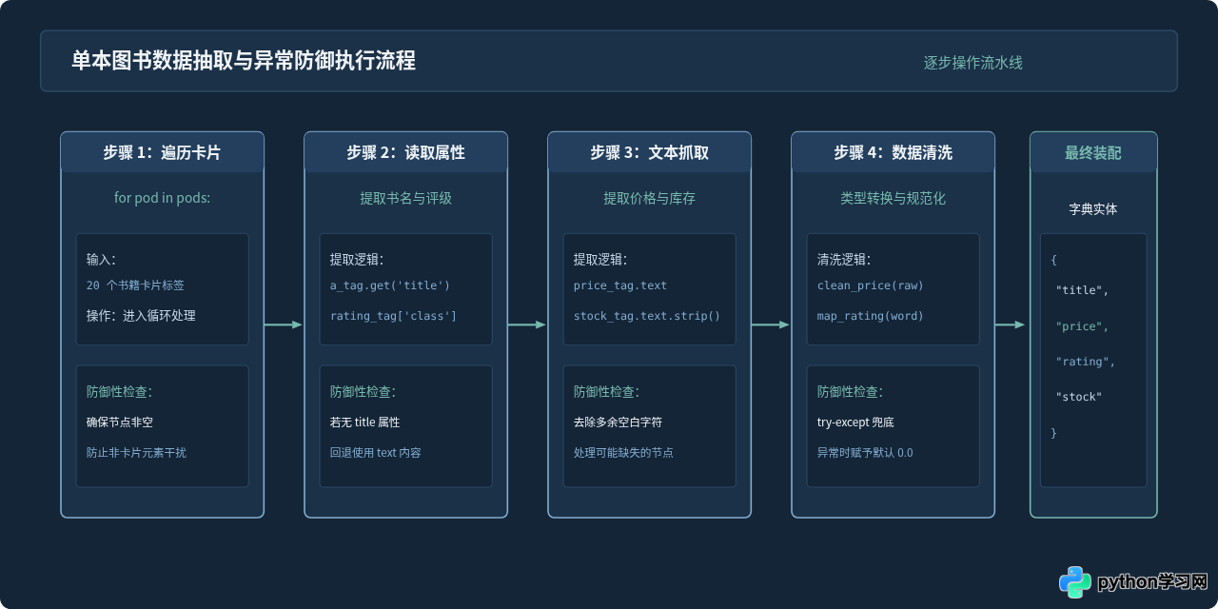This screenshot has width=1218, height=609.
Task: Click the text 提取书名与评级
Action: click(x=405, y=198)
